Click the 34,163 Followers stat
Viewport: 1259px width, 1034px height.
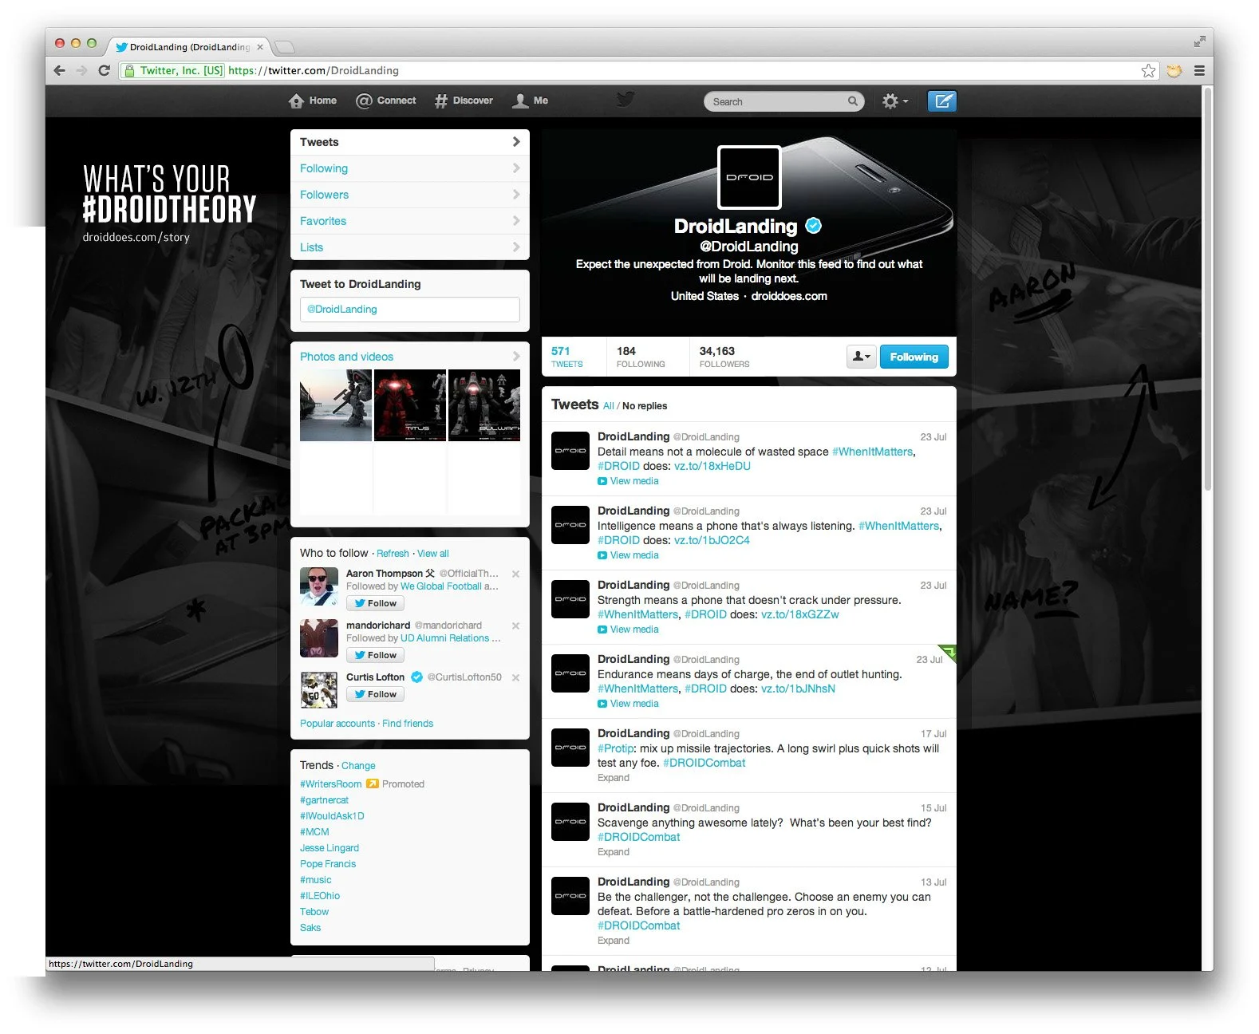click(x=724, y=357)
